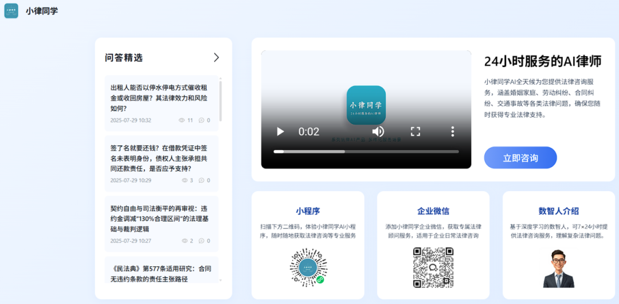
Task: Click the 小律同学 logo icon
Action: 11,11
